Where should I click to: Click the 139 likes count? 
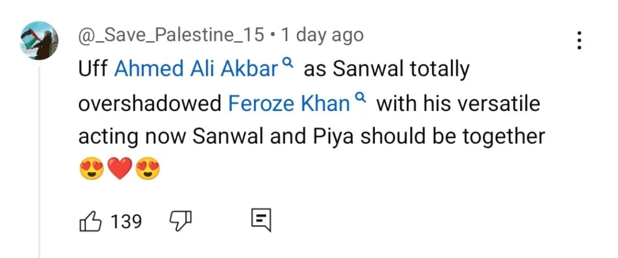(126, 222)
